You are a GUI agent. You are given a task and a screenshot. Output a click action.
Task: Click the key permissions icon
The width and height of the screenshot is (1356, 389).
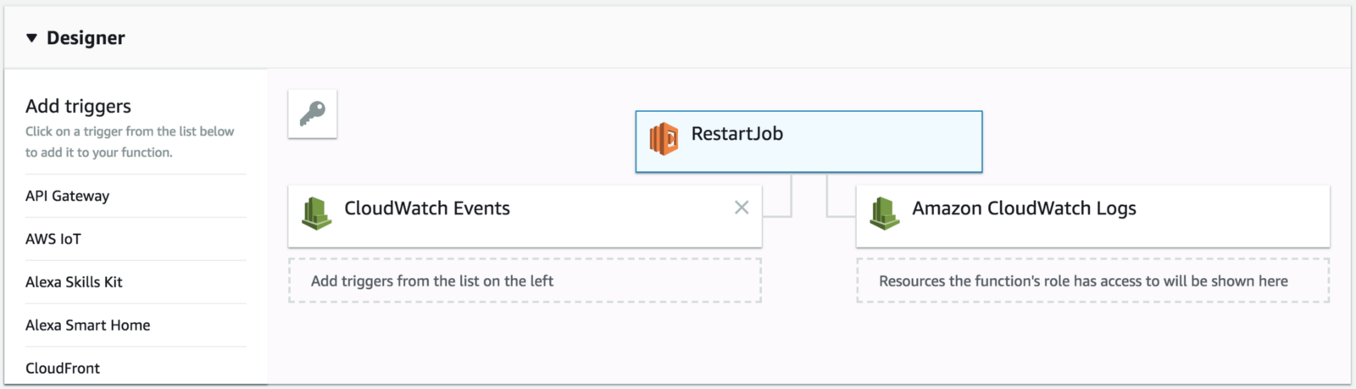(313, 114)
